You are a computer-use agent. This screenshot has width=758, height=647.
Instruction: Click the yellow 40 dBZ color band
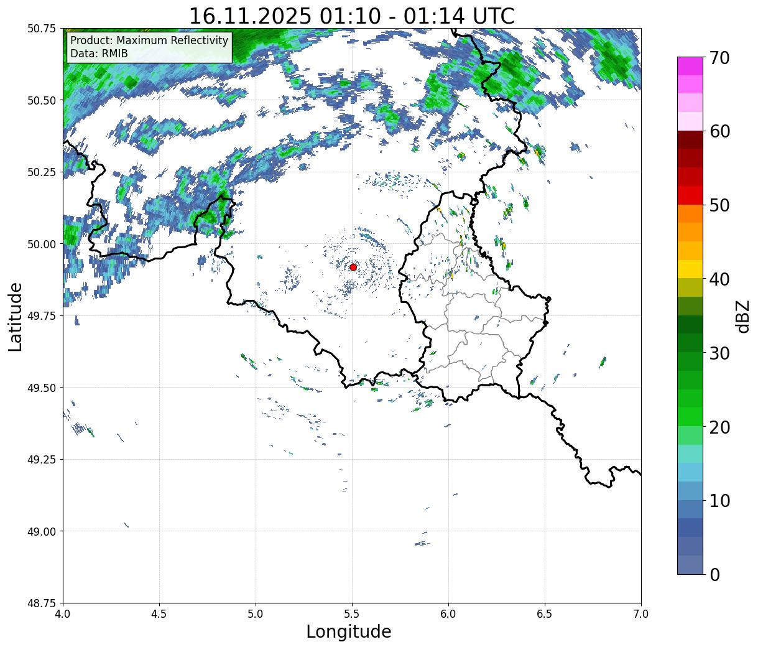pos(690,269)
